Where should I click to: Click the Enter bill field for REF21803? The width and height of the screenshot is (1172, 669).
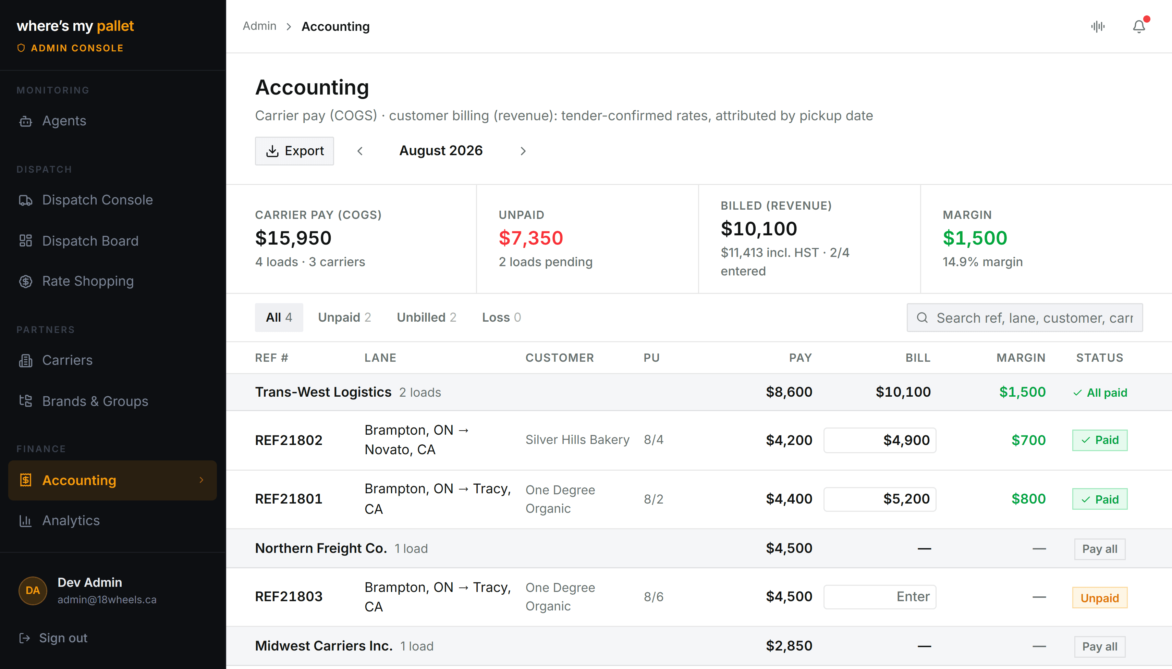click(x=880, y=597)
